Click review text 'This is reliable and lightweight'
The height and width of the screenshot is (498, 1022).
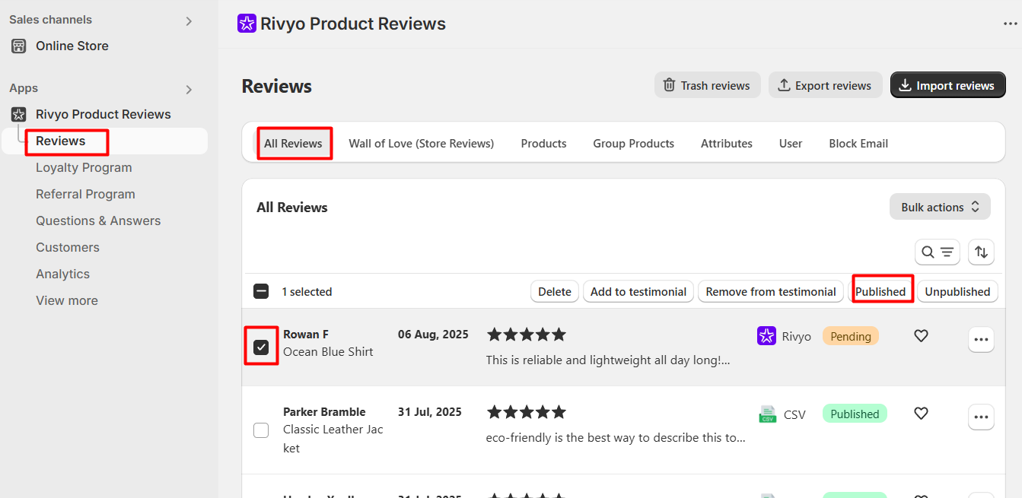tap(608, 360)
